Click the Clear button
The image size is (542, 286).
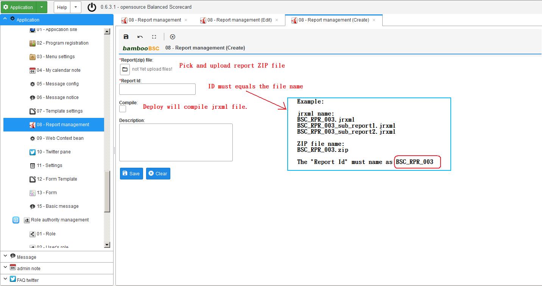point(158,173)
